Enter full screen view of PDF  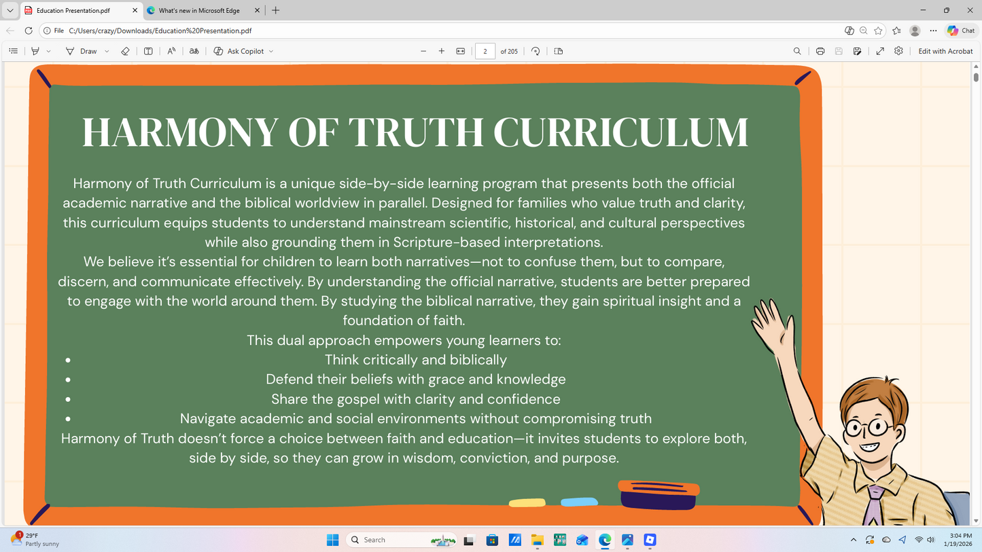pyautogui.click(x=880, y=51)
